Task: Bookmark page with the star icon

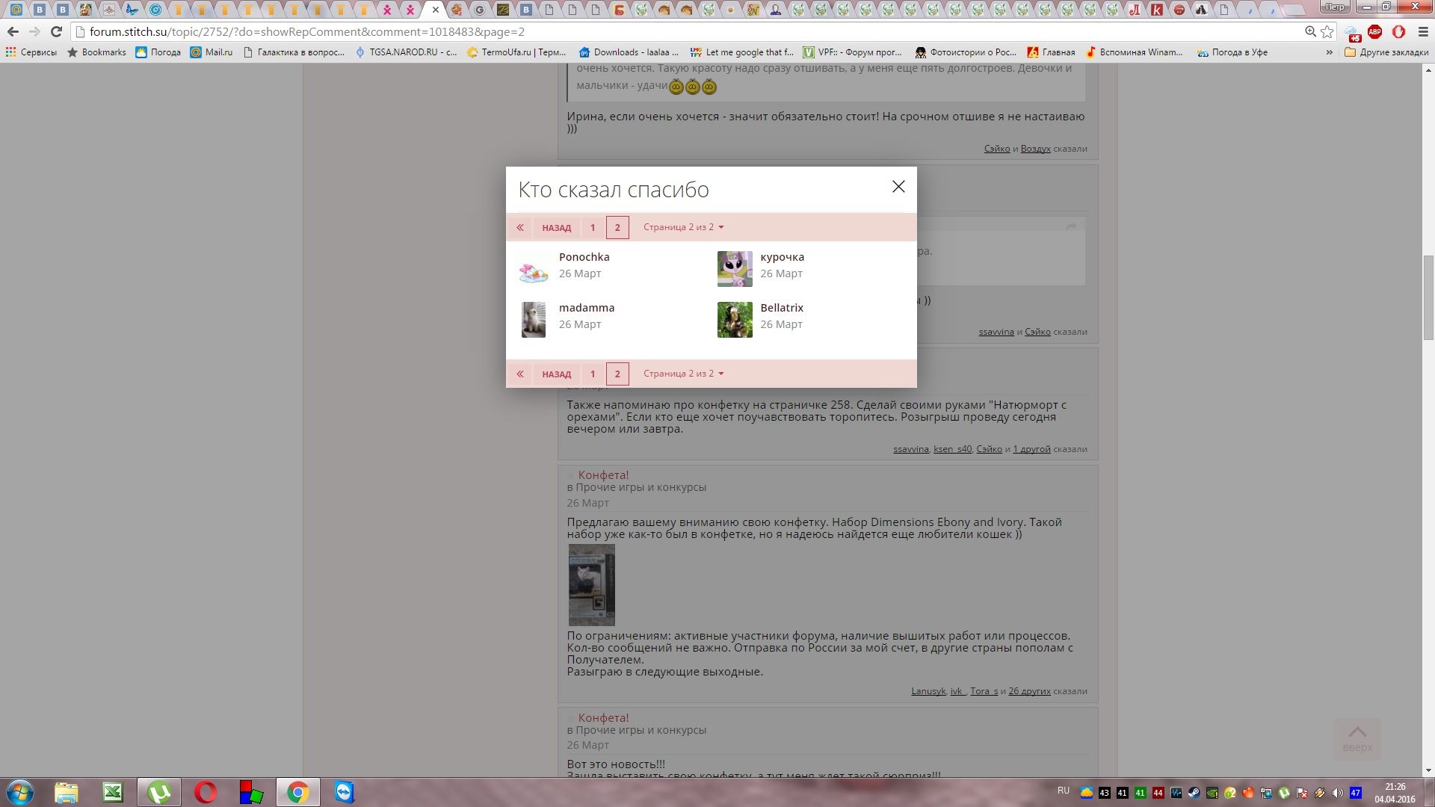Action: [1327, 32]
